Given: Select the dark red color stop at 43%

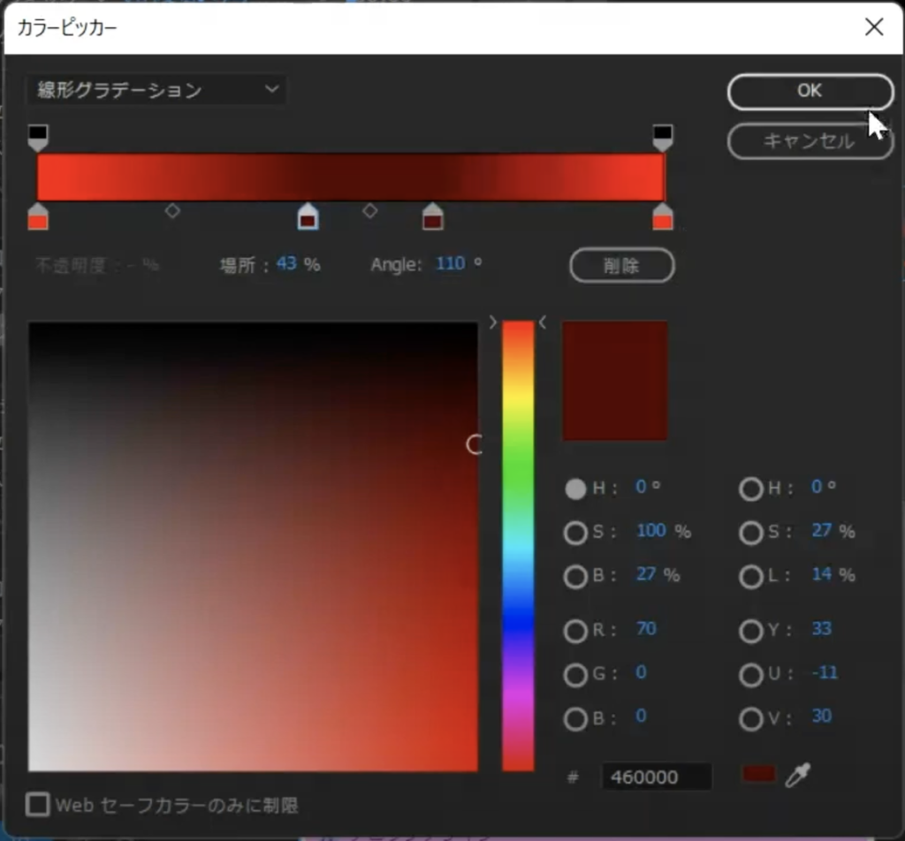Looking at the screenshot, I should point(308,216).
